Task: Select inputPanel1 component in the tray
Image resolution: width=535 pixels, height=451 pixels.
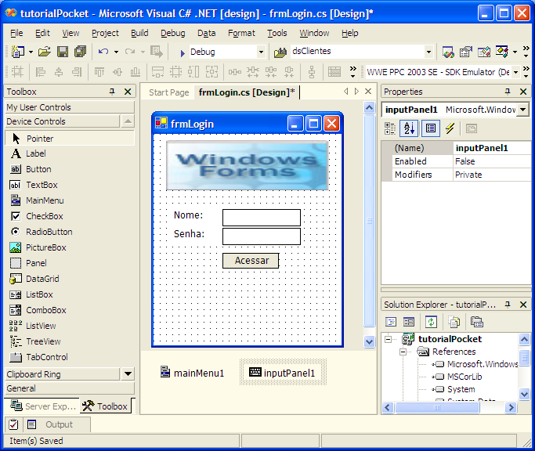Action: click(283, 373)
